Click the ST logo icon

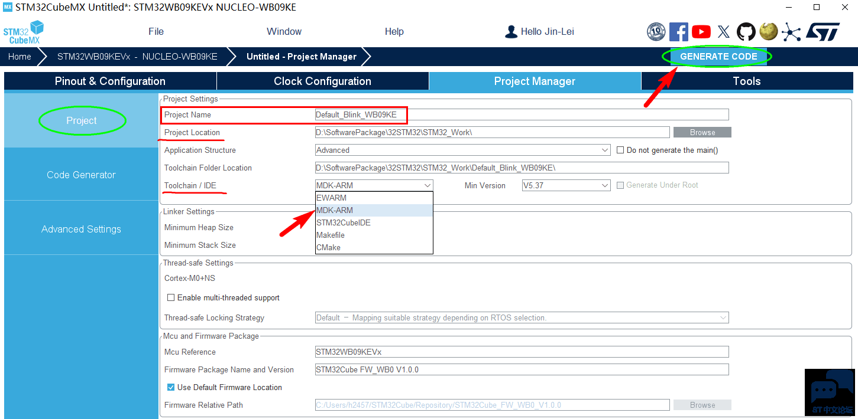(x=823, y=32)
